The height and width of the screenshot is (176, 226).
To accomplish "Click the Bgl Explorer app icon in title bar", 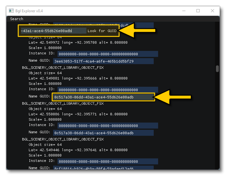I will pos(11,11).
